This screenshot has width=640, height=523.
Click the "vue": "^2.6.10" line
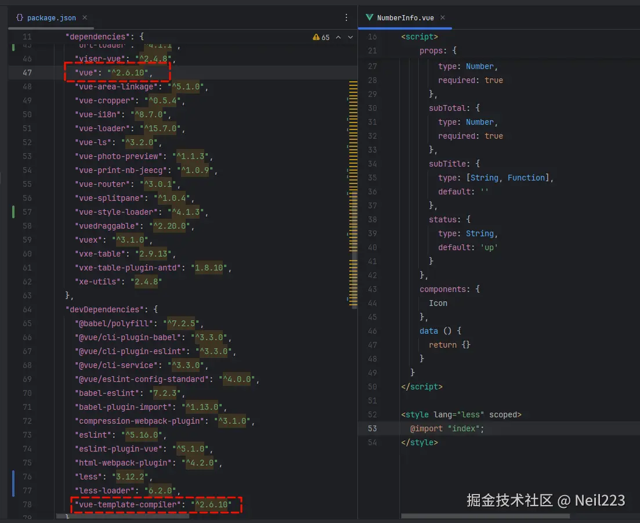coord(114,73)
